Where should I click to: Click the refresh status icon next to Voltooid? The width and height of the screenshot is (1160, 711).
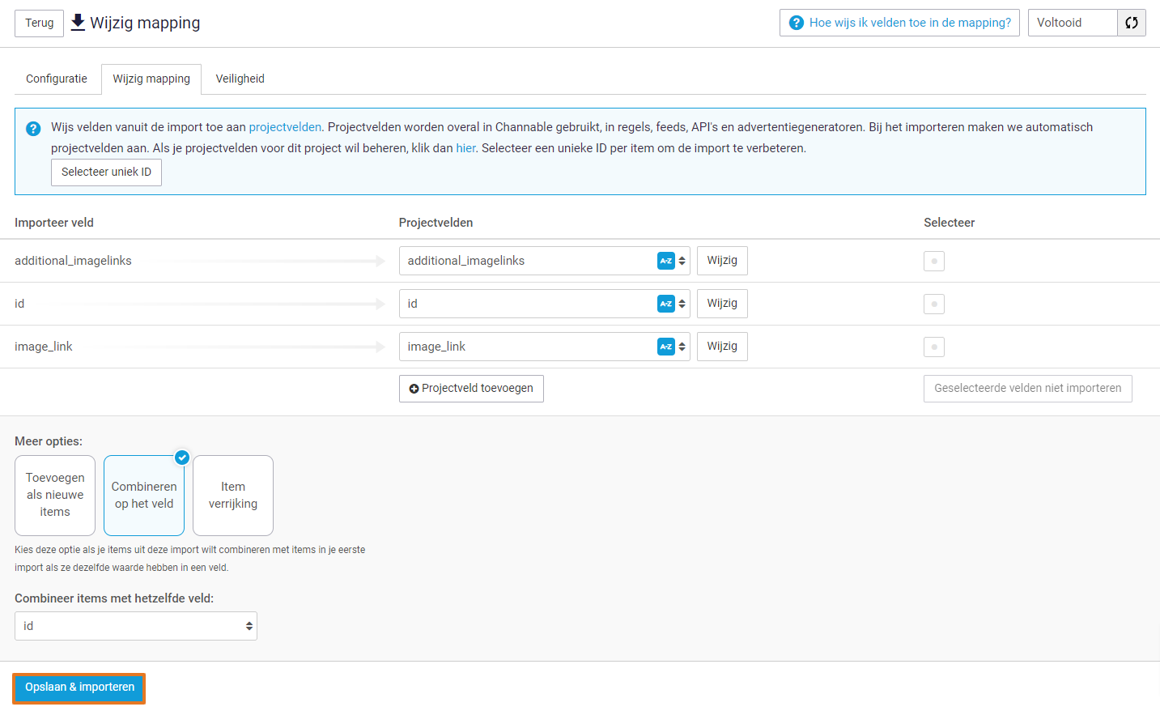click(1132, 23)
